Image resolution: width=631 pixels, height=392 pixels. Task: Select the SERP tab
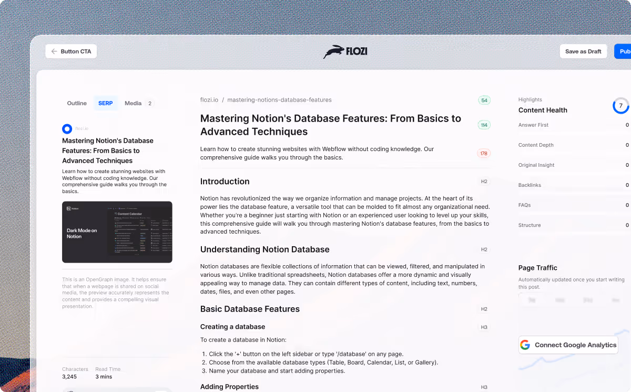pos(106,103)
